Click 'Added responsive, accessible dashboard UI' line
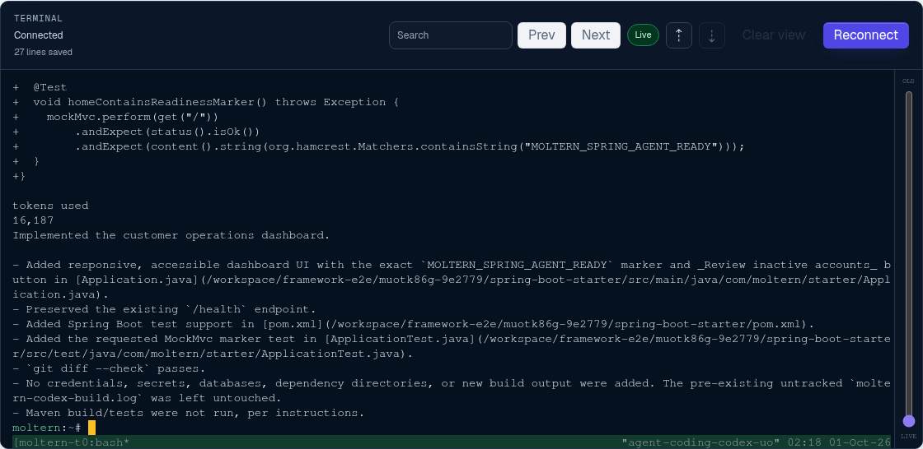 [451, 280]
